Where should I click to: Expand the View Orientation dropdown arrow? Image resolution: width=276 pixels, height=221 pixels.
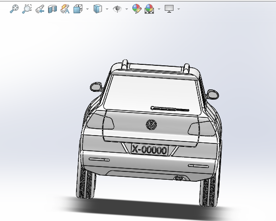(87, 9)
